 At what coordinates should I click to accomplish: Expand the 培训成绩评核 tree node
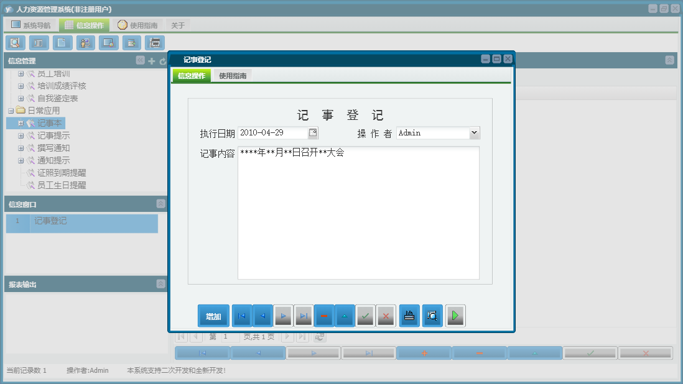coord(21,86)
